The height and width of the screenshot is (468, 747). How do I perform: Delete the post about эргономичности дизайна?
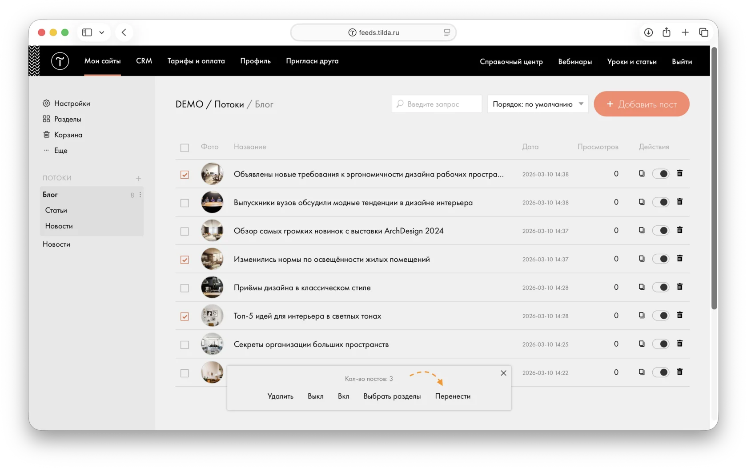click(680, 173)
